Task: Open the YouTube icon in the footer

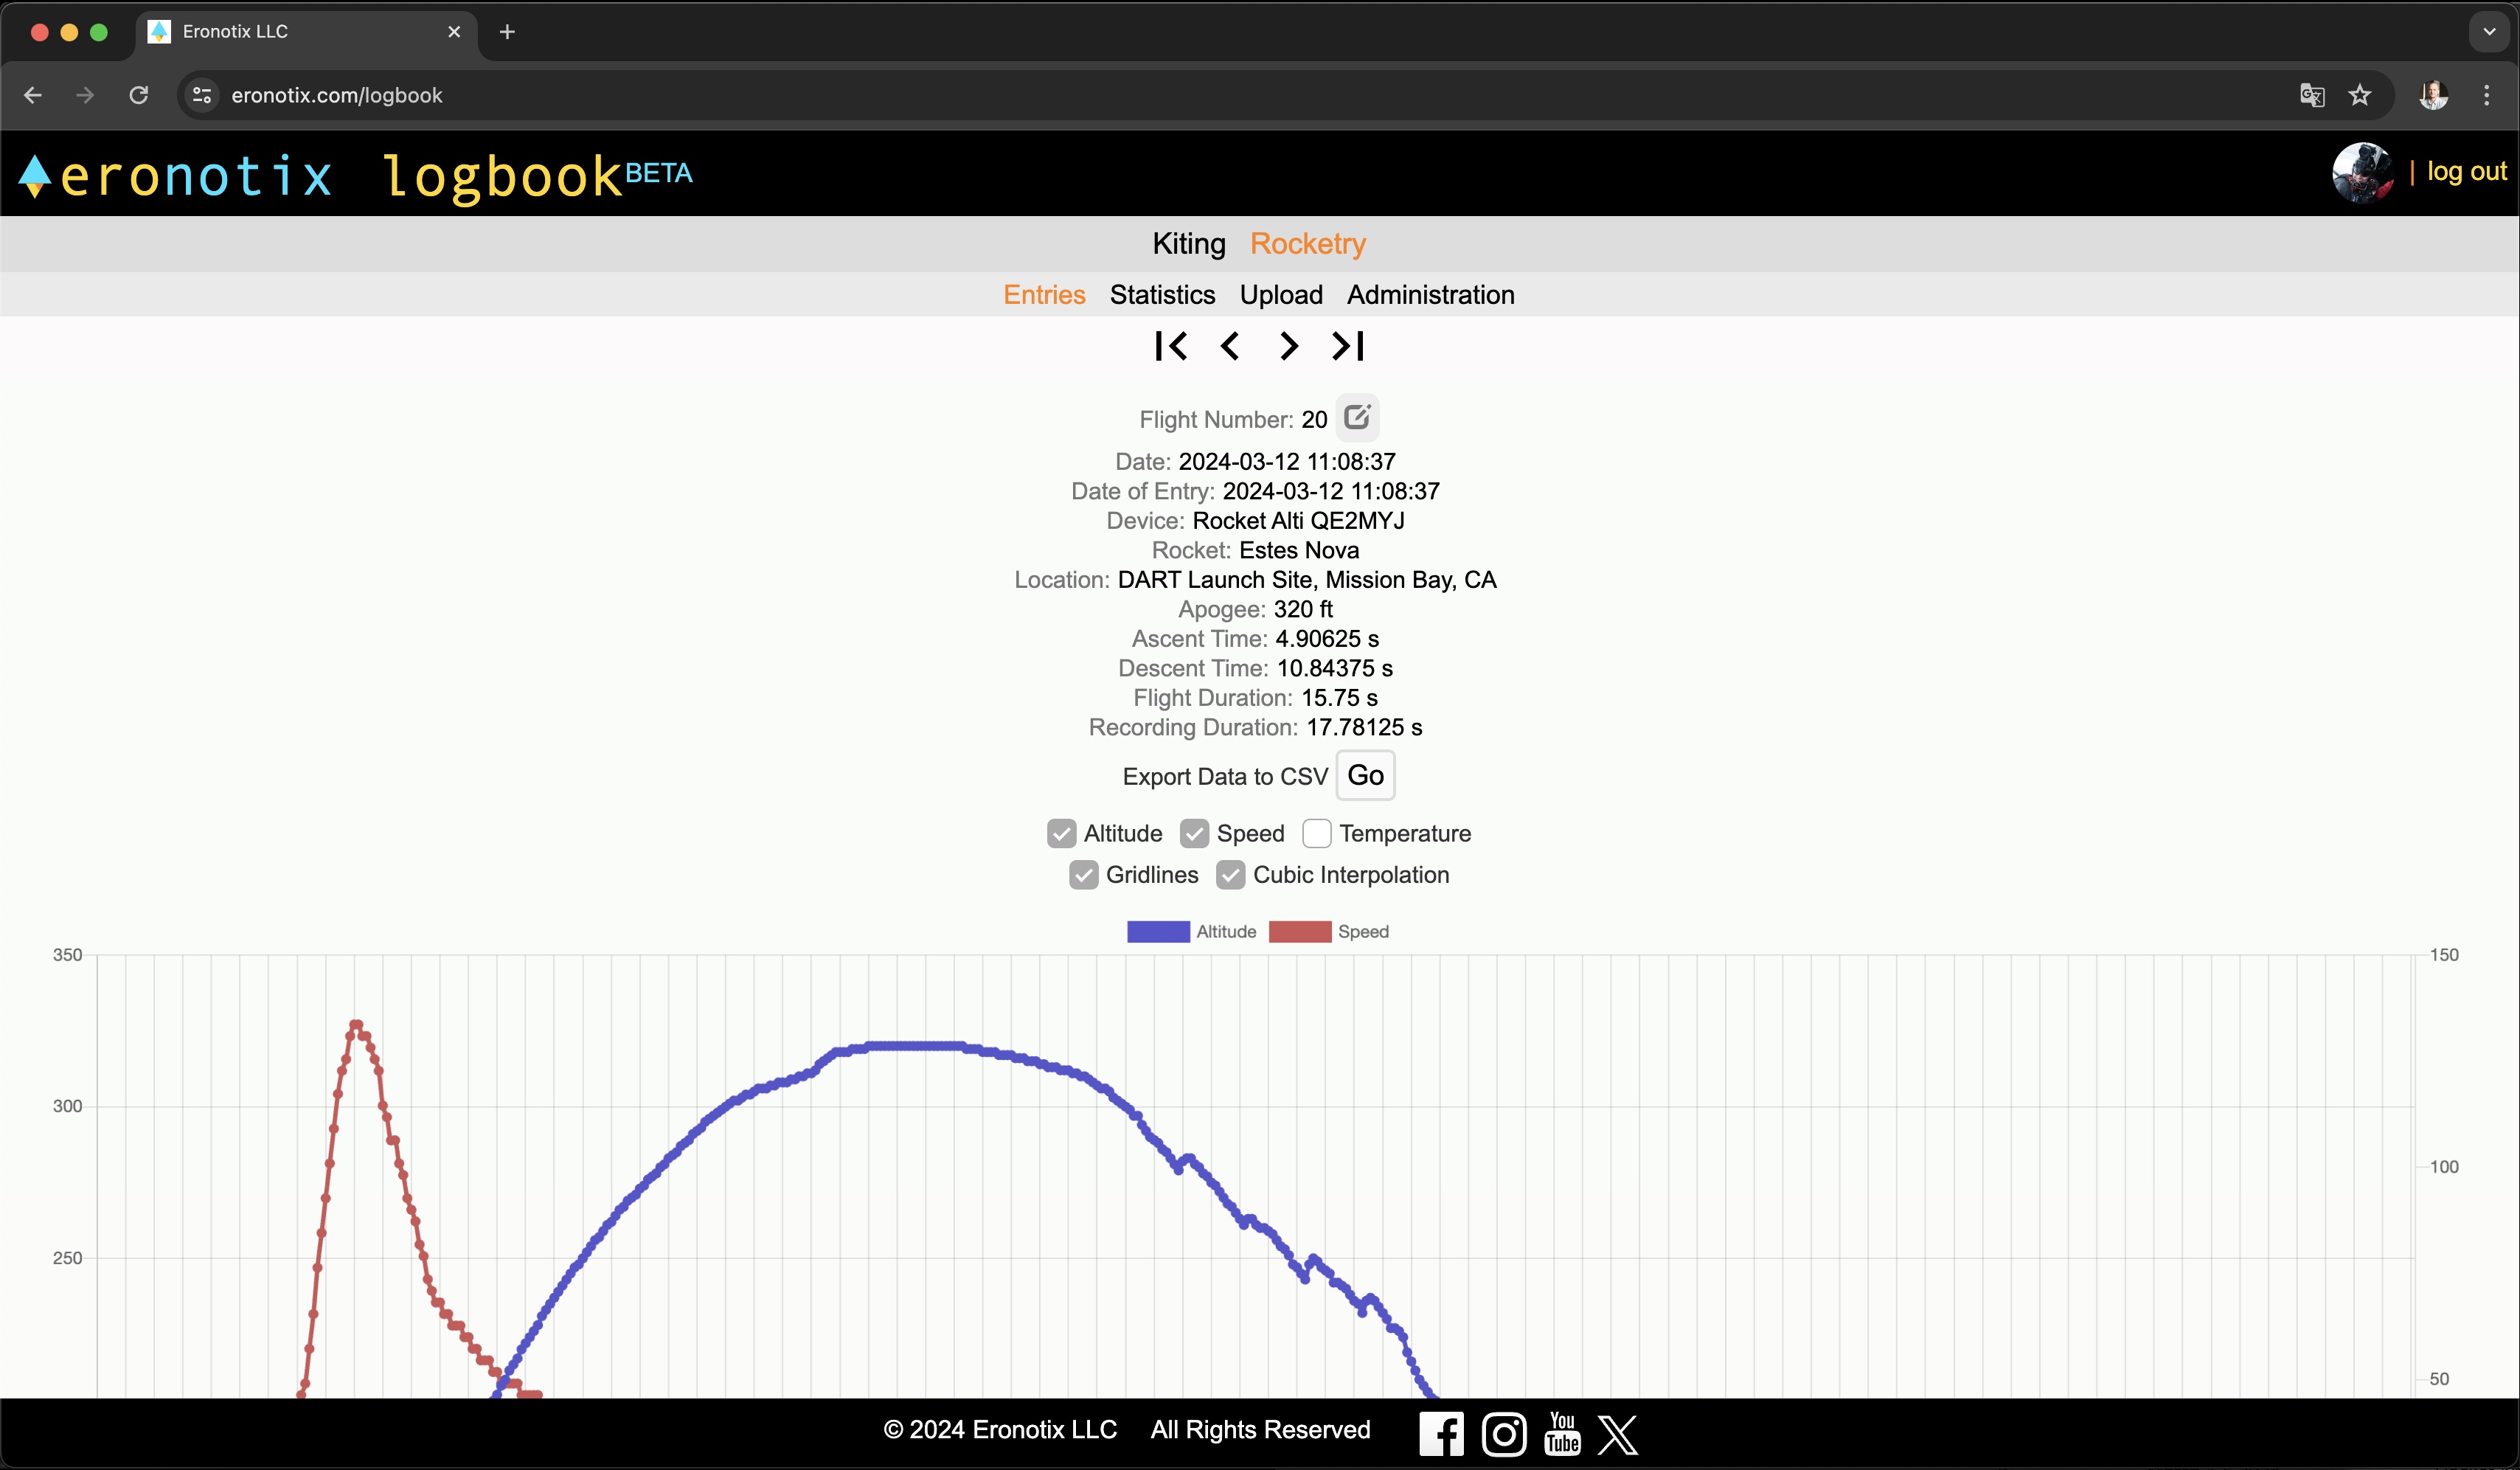Action: tap(1562, 1433)
